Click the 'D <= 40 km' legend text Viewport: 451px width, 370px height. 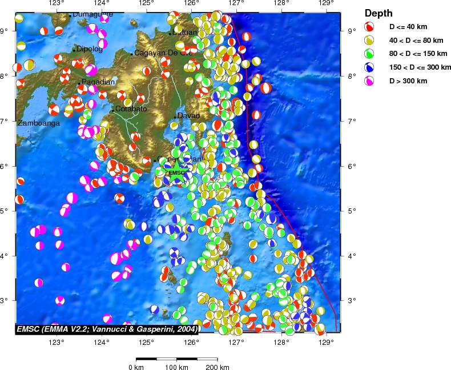click(x=408, y=27)
